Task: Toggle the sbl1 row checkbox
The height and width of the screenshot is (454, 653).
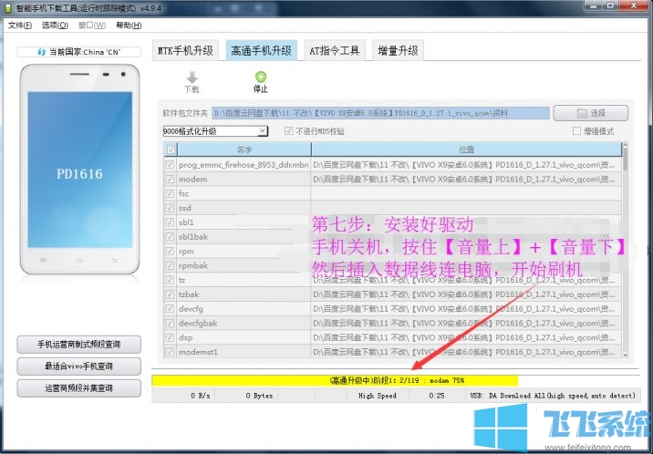Action: (x=170, y=222)
